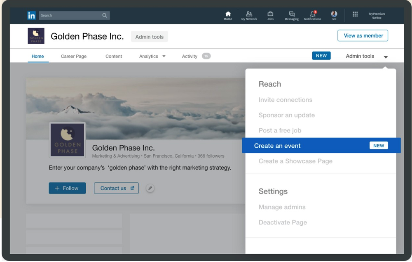Select Deactivate Page

point(283,222)
